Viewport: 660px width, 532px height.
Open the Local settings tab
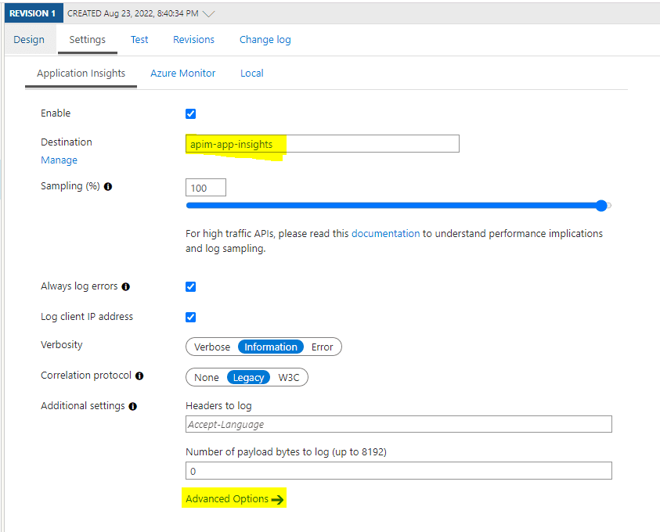click(251, 73)
